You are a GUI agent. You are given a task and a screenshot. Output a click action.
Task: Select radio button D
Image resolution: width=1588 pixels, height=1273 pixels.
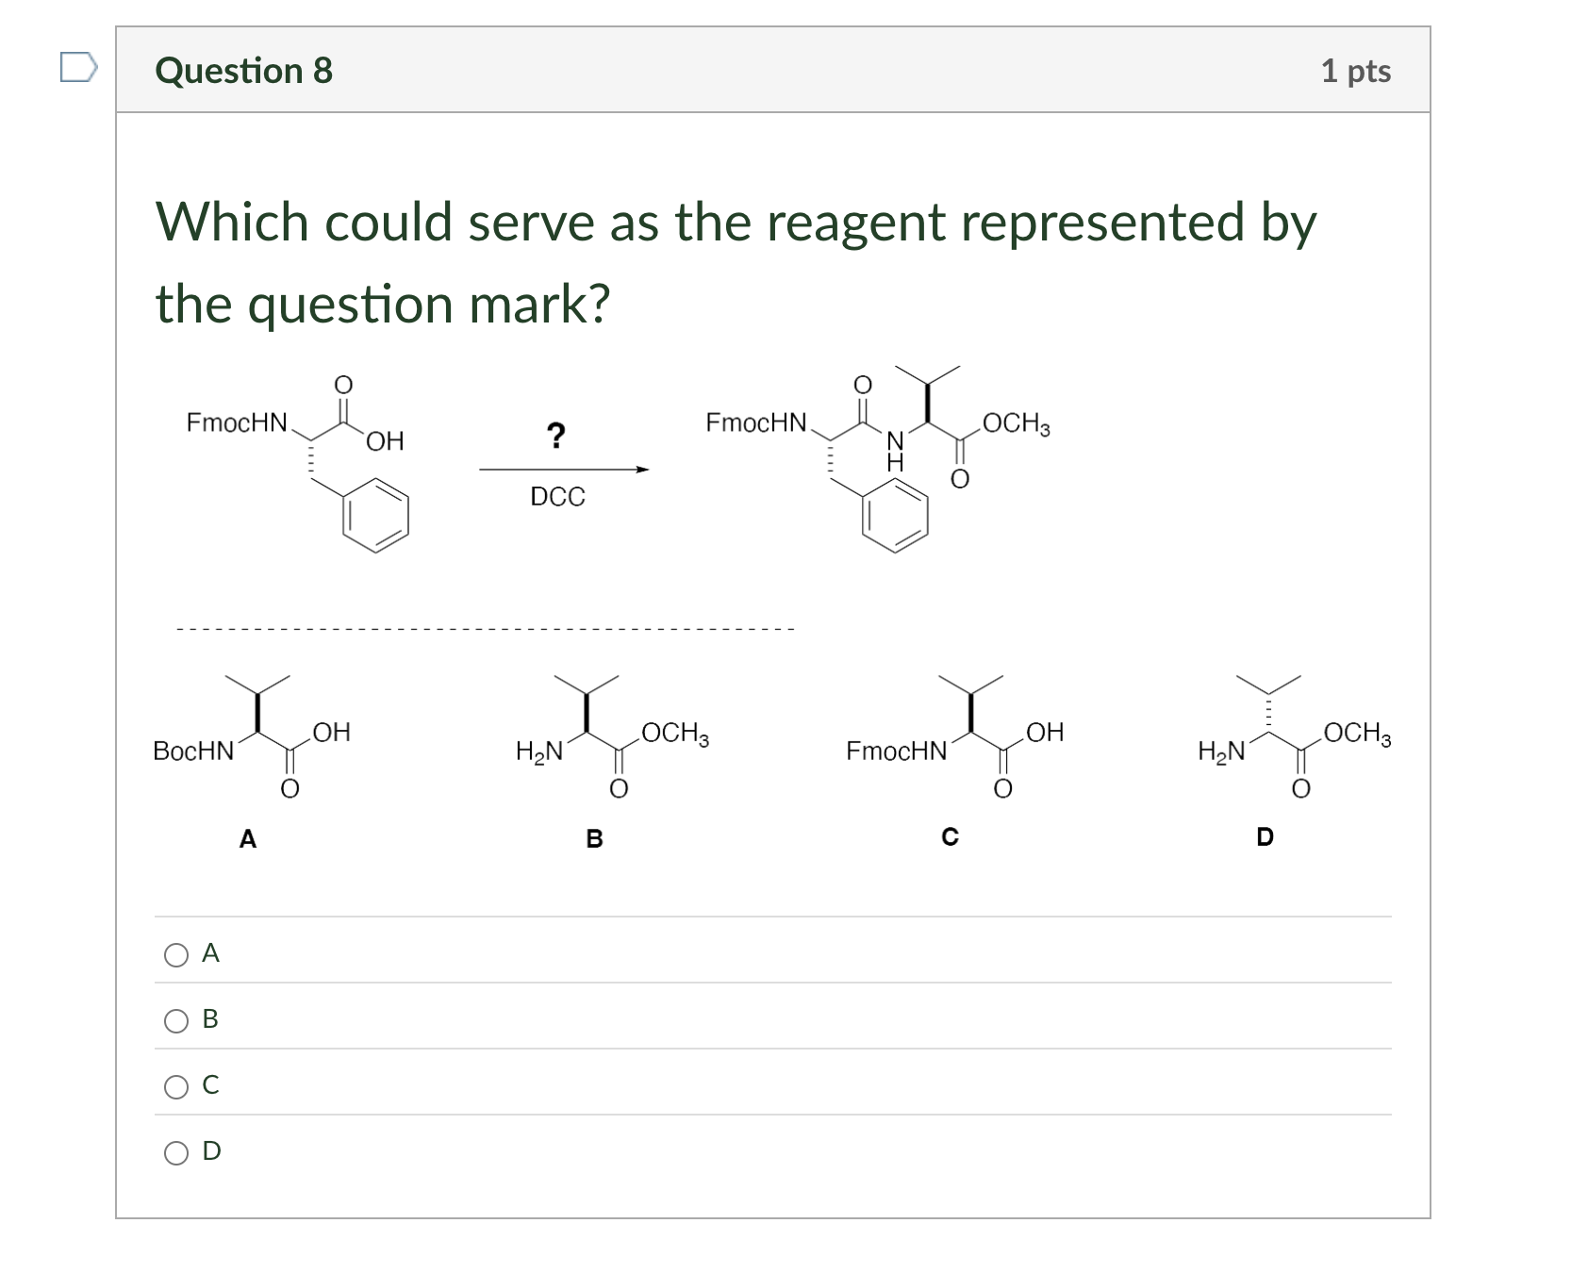coord(175,1152)
